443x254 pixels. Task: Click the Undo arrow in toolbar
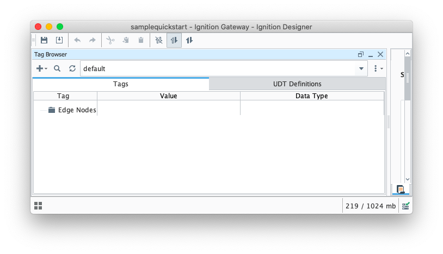pyautogui.click(x=77, y=40)
